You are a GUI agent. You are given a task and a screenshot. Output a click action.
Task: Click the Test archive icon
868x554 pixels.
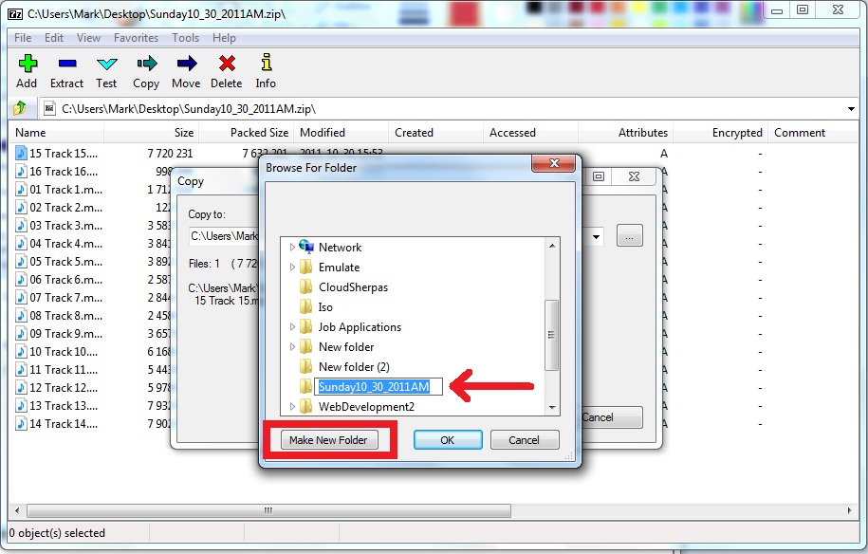click(106, 65)
